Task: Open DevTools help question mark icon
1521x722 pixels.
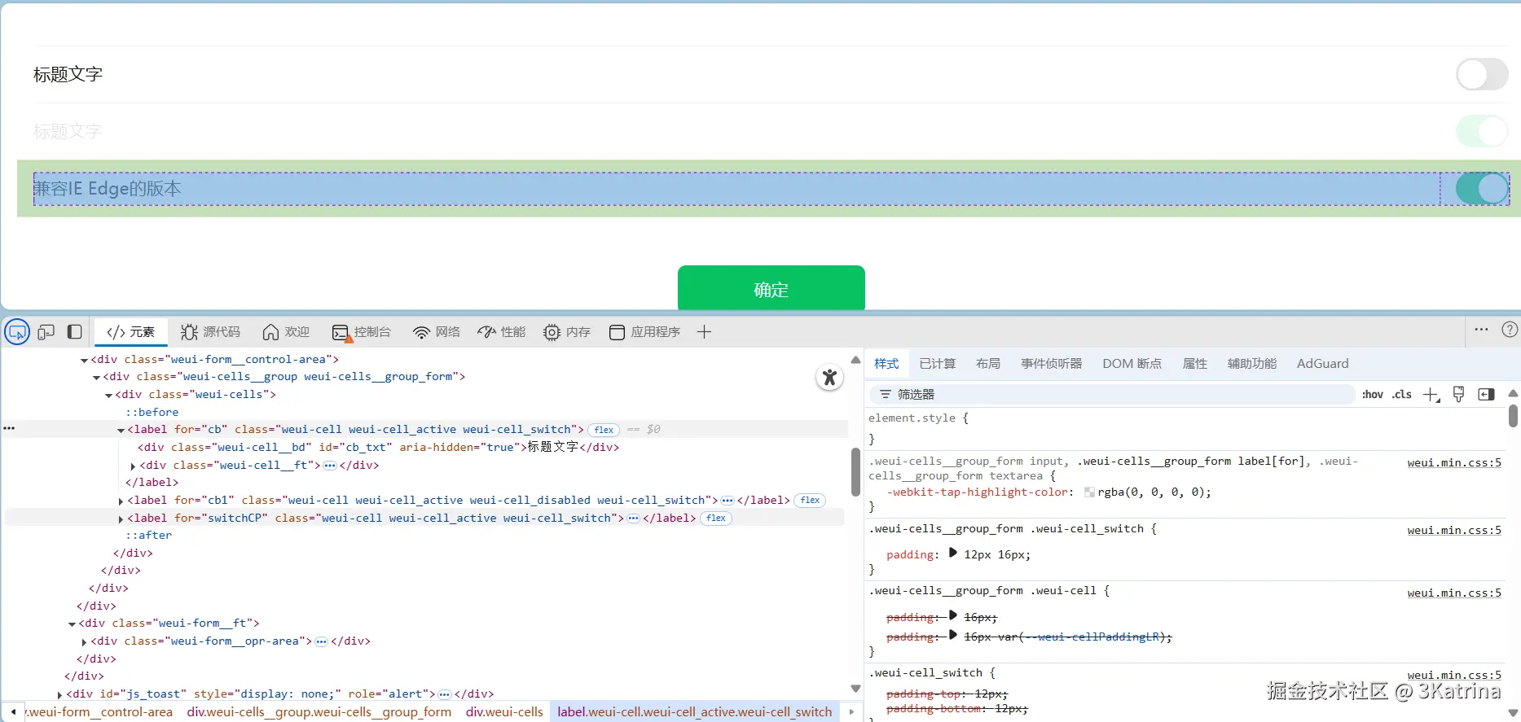Action: click(x=1510, y=330)
